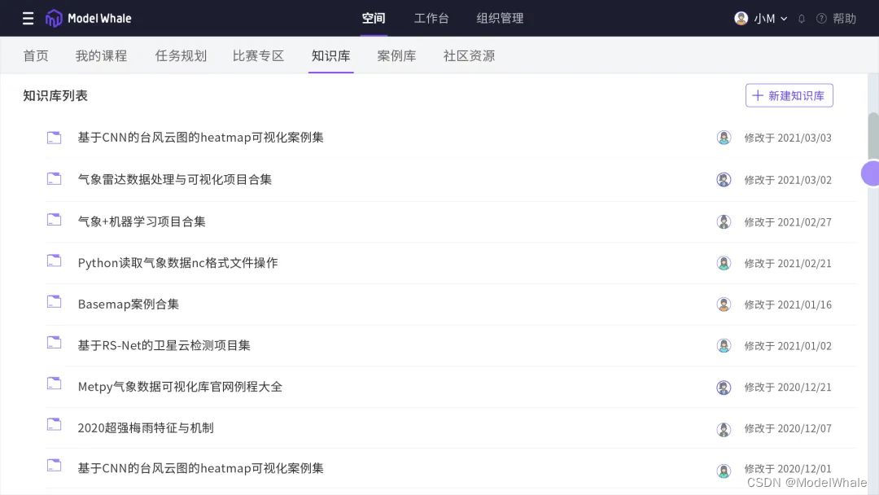
Task: Click the help question mark icon
Action: click(821, 19)
